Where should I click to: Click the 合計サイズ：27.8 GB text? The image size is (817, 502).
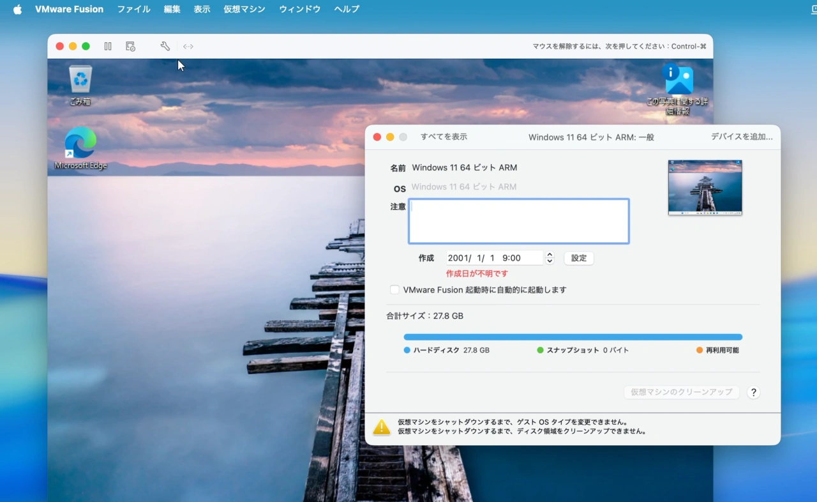coord(425,316)
